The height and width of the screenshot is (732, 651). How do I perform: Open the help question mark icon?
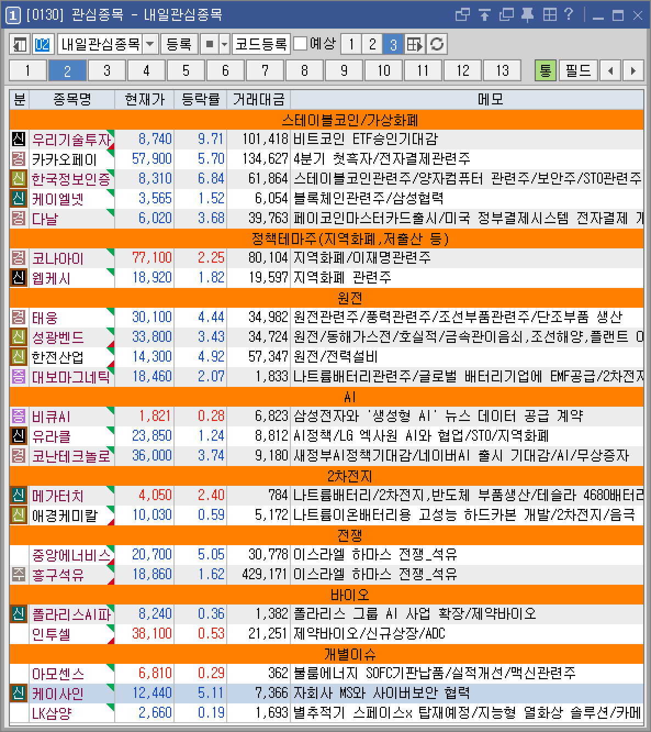coord(569,15)
